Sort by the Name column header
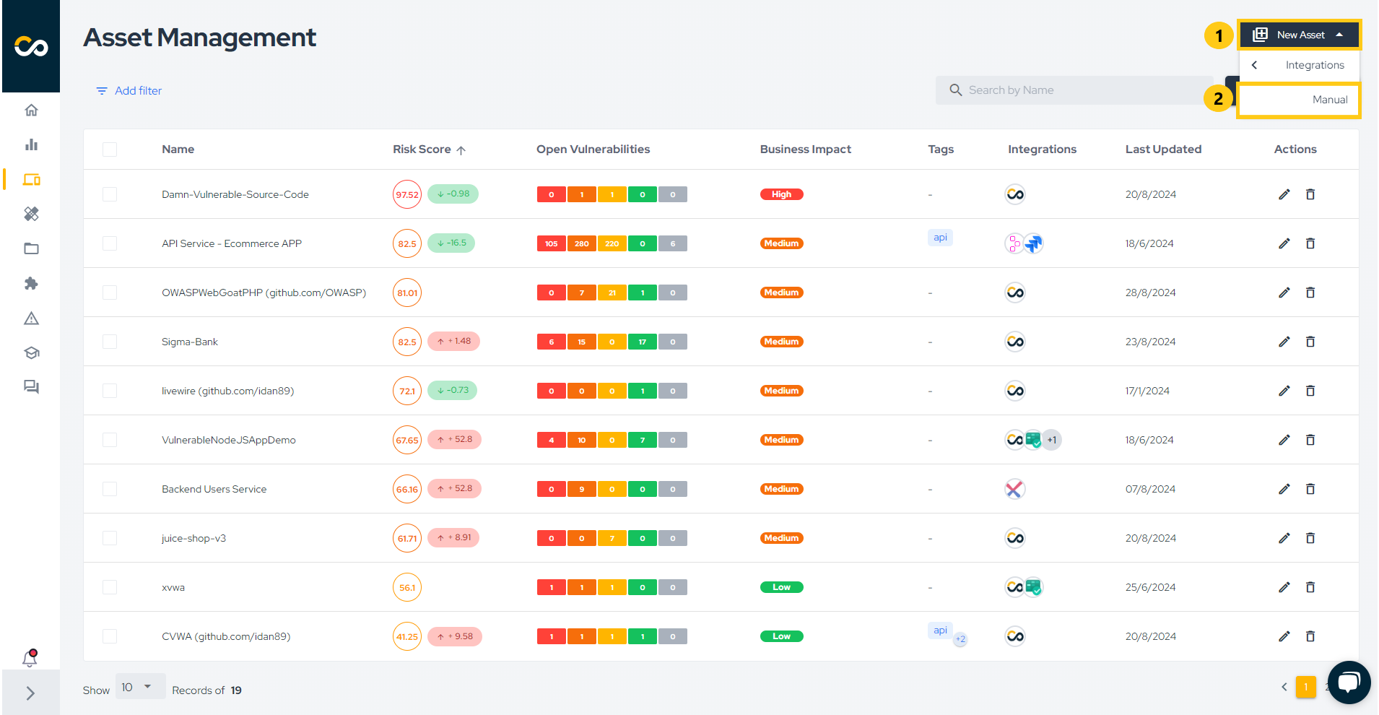Viewport: 1379px width, 715px height. [x=178, y=149]
